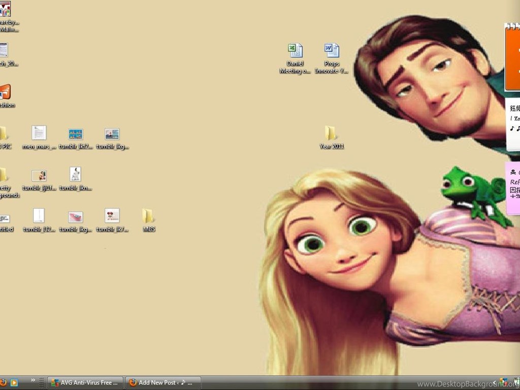
Task: Open the MBS folder on desktop
Action: click(149, 220)
